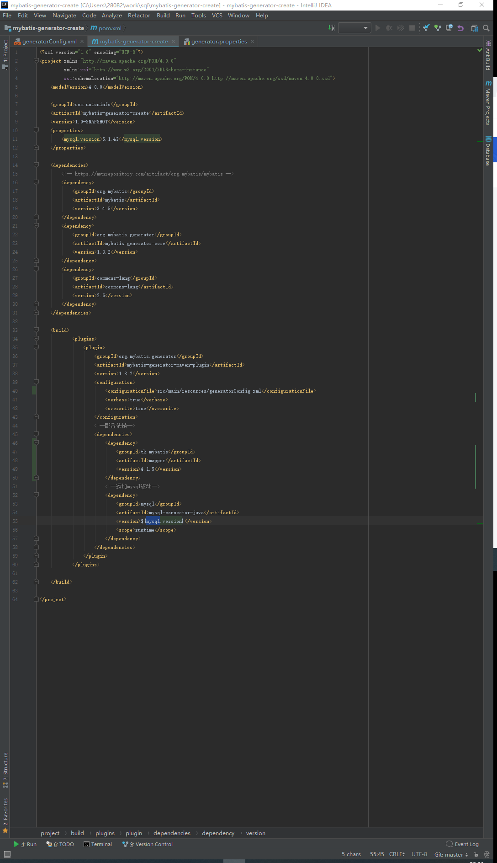Viewport: 497px width, 863px height.
Task: Click the VCS Commit icon
Action: 438,28
